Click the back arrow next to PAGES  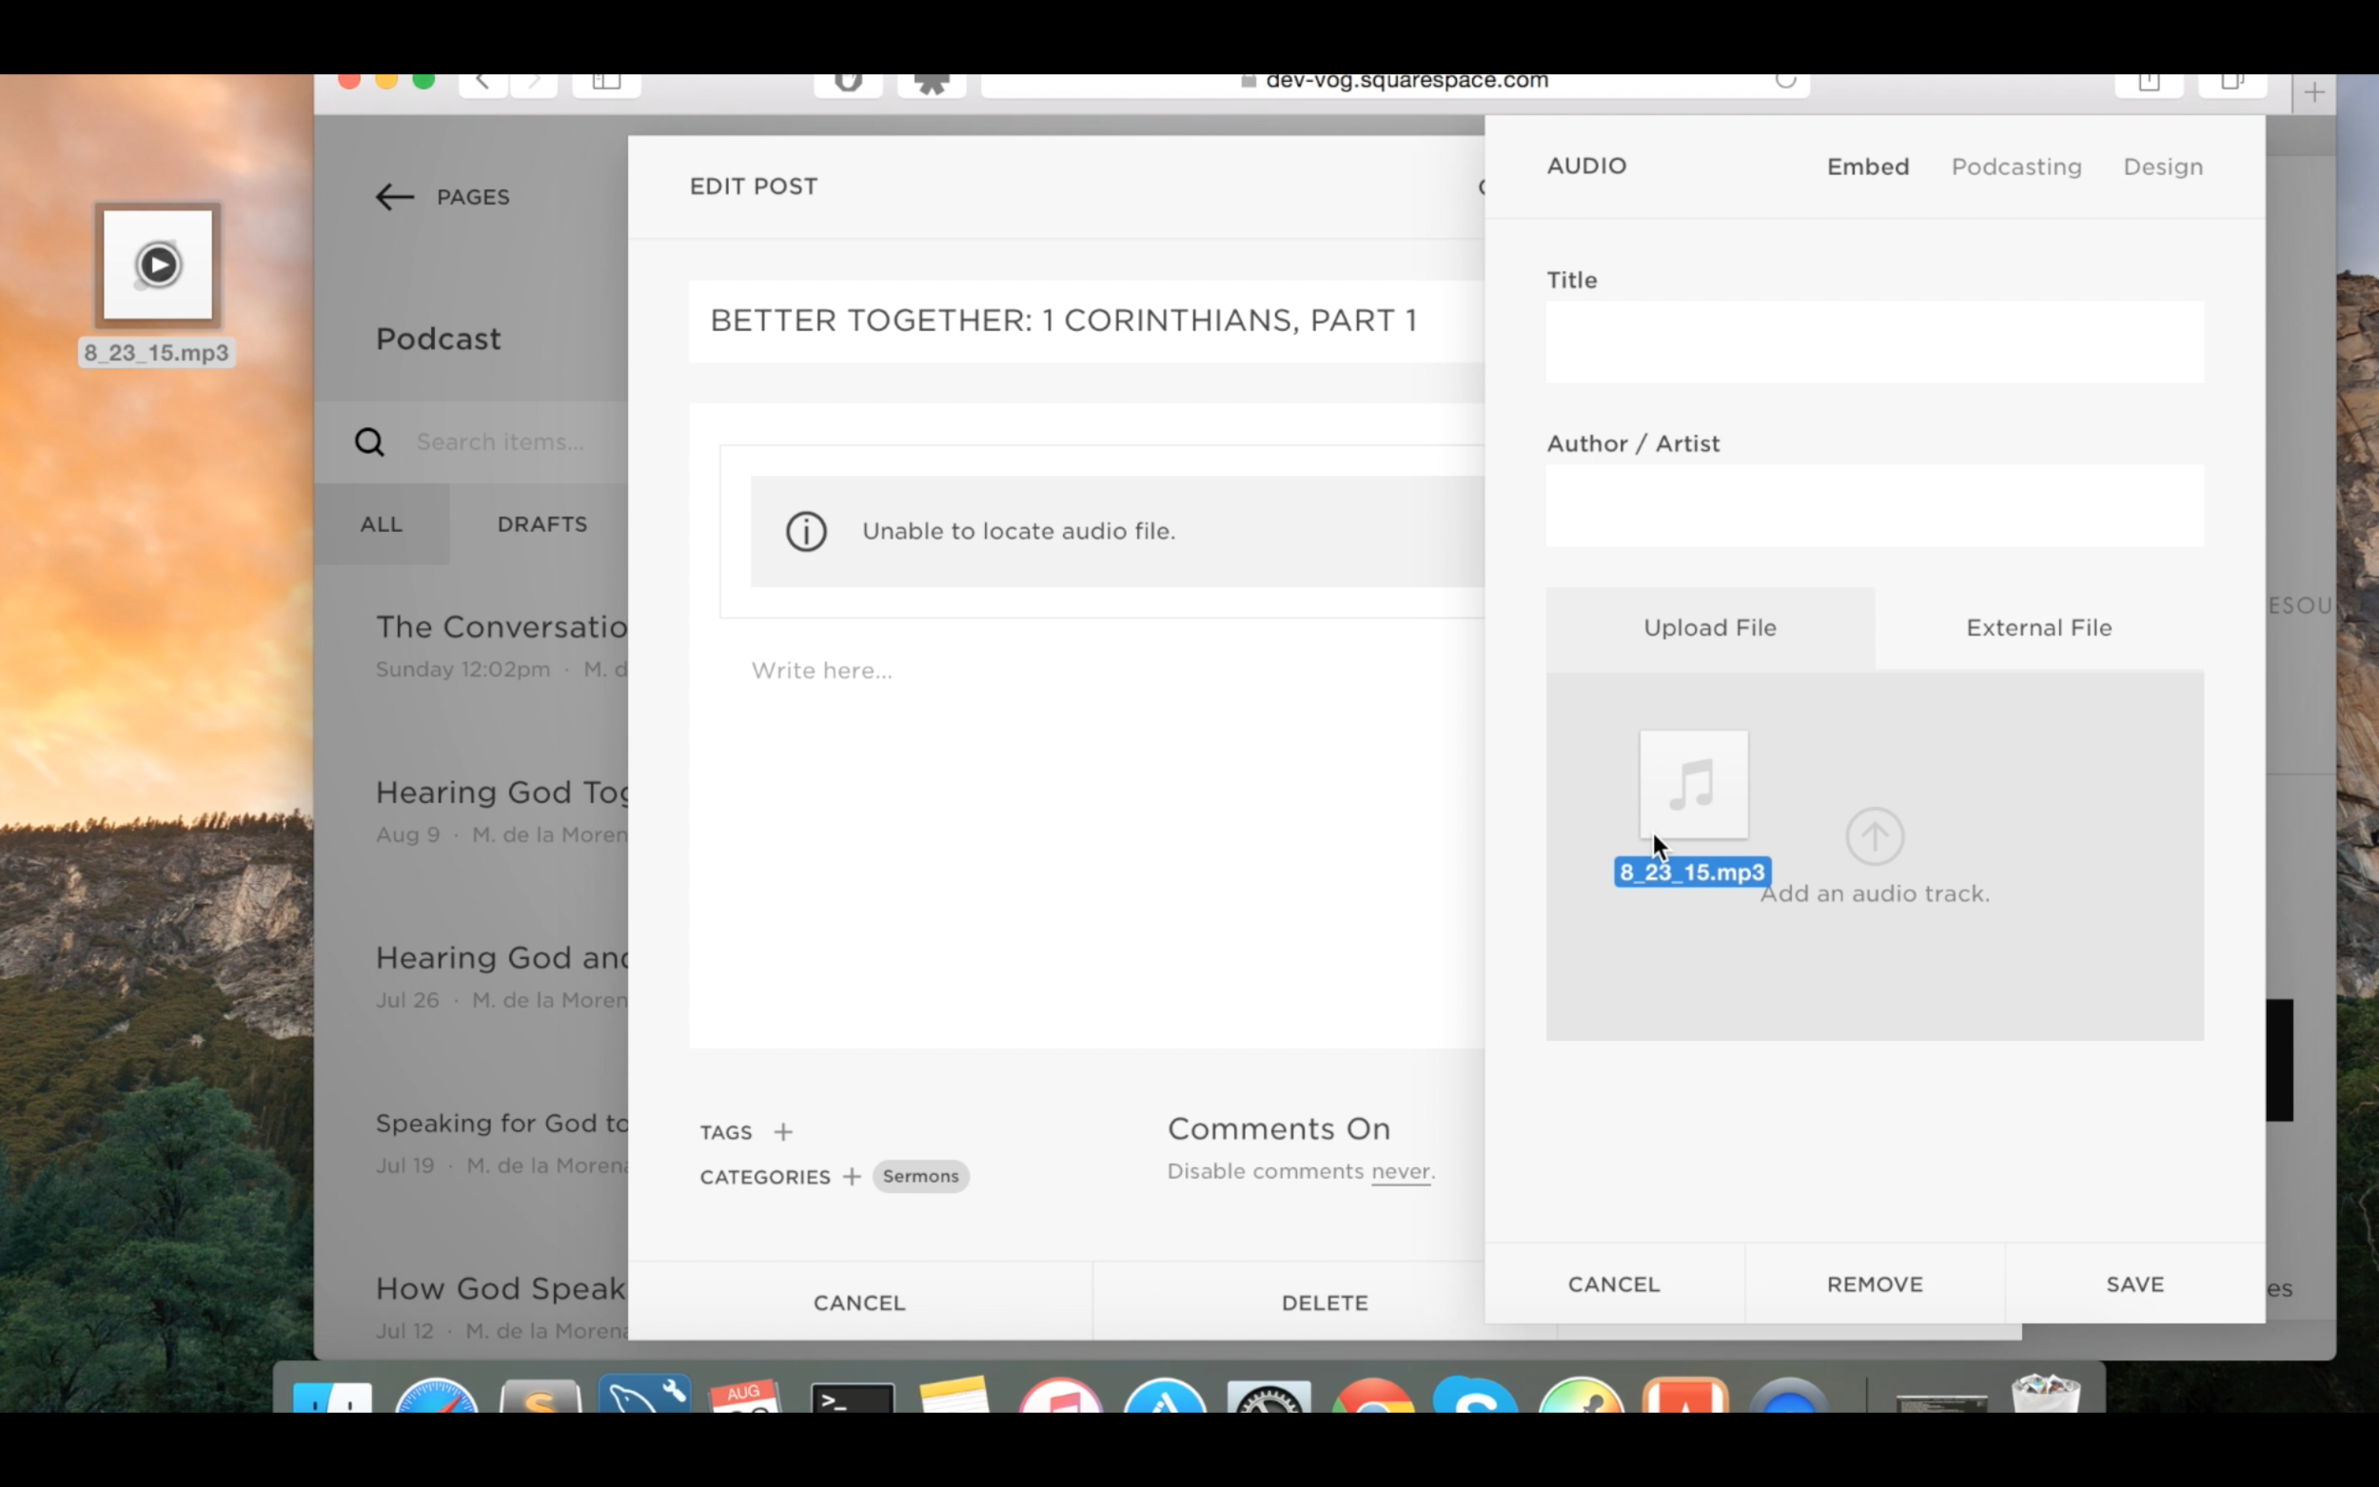(394, 197)
